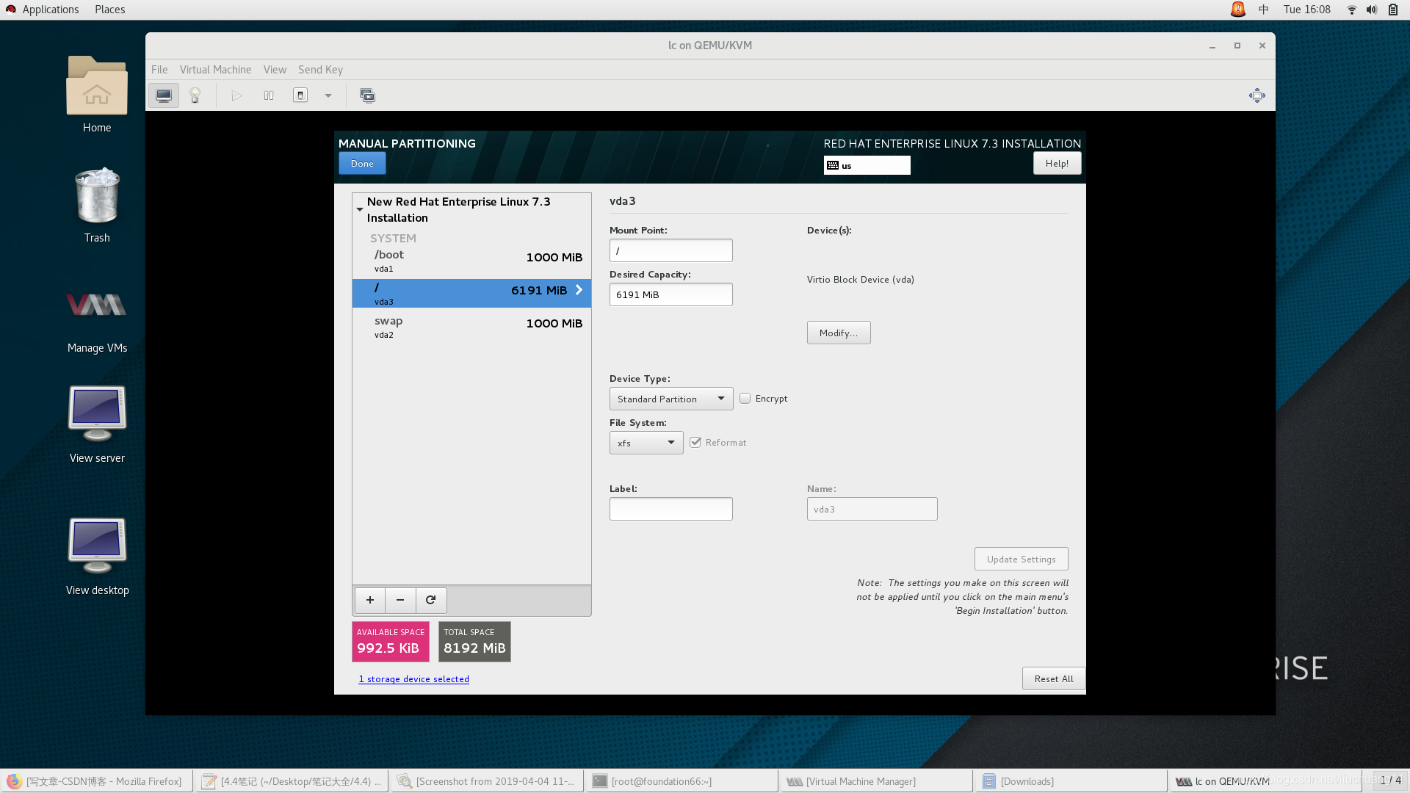Viewport: 1410px width, 793px height.
Task: Click the Label input field
Action: [671, 509]
